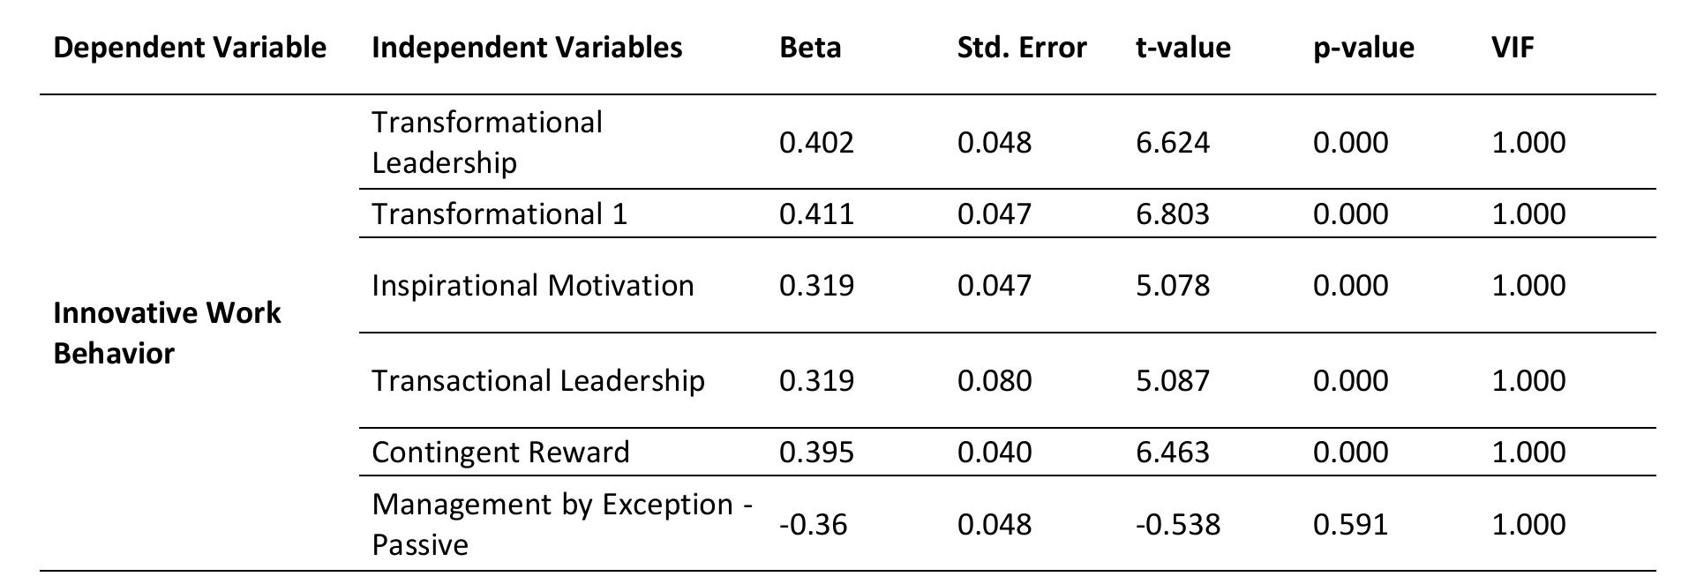Select the Transformational 1 row label
Viewport: 1689px width, 584px height.
499,213
